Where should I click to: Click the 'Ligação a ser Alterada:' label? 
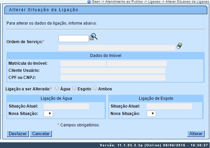[28, 89]
